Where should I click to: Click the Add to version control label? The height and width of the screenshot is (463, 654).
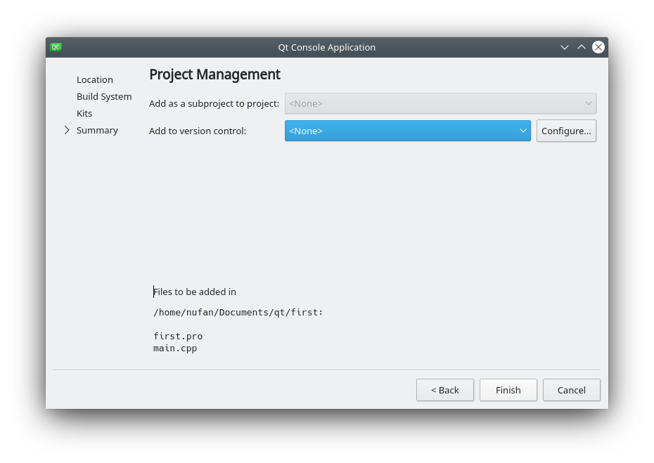tap(198, 131)
